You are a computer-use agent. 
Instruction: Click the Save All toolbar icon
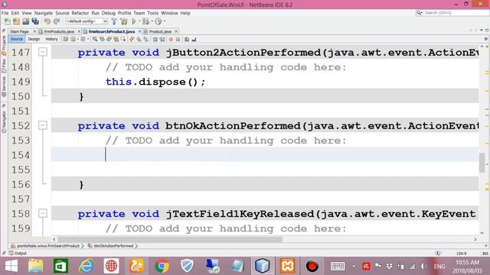tap(35, 21)
